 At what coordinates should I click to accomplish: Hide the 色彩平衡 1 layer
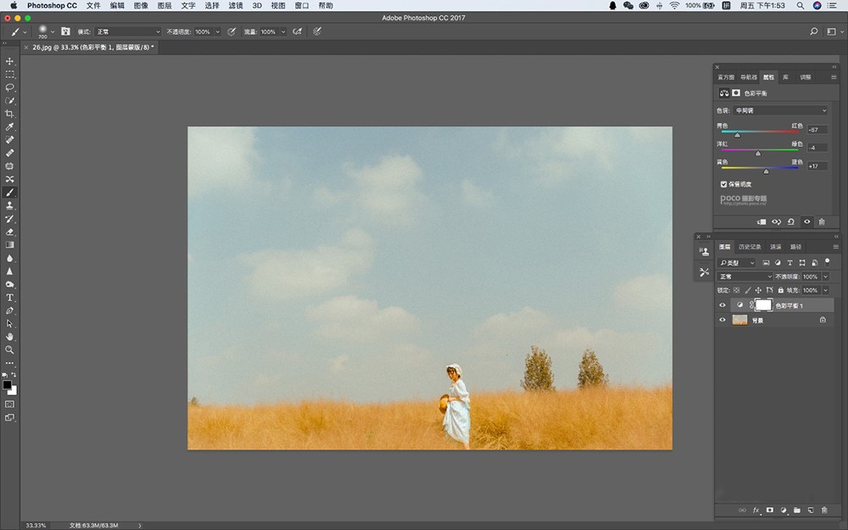722,305
